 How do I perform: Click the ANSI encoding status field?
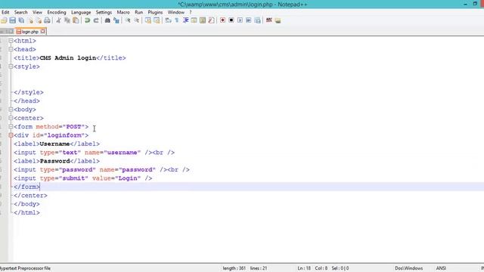pos(441,268)
